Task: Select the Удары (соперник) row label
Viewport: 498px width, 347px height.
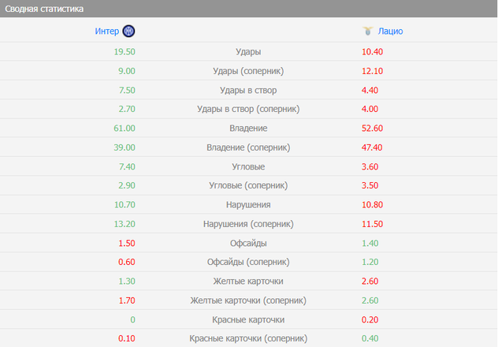Action: point(248,71)
